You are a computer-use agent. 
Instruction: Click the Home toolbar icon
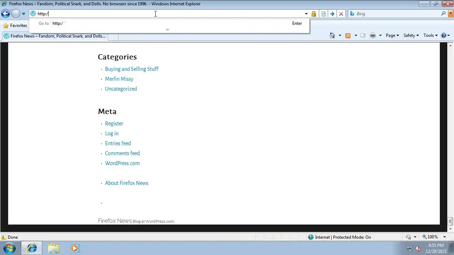pyautogui.click(x=332, y=35)
